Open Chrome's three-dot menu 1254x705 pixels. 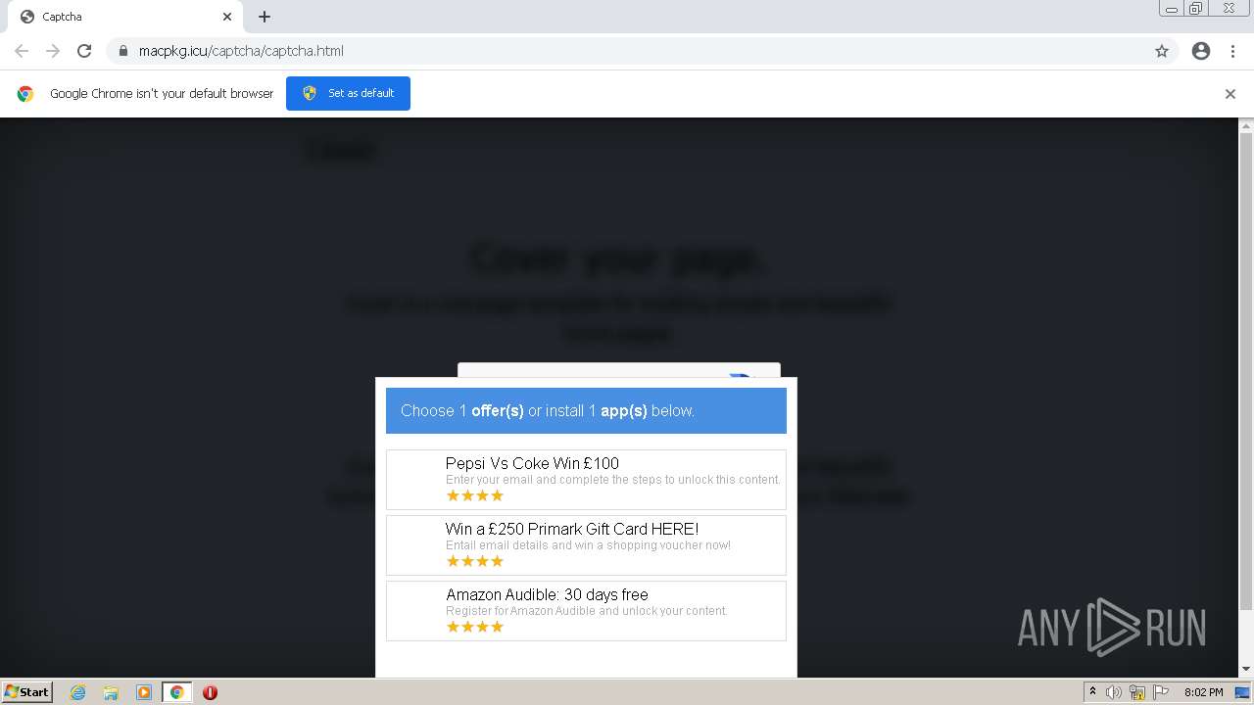1232,51
